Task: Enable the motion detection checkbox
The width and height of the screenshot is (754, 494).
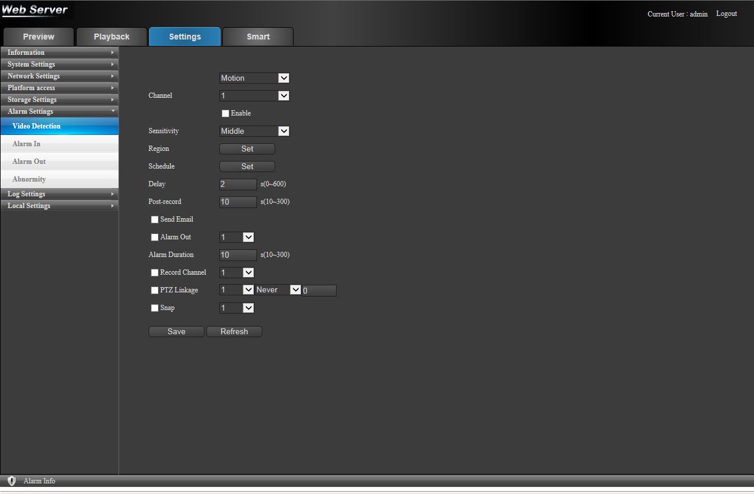Action: point(225,113)
